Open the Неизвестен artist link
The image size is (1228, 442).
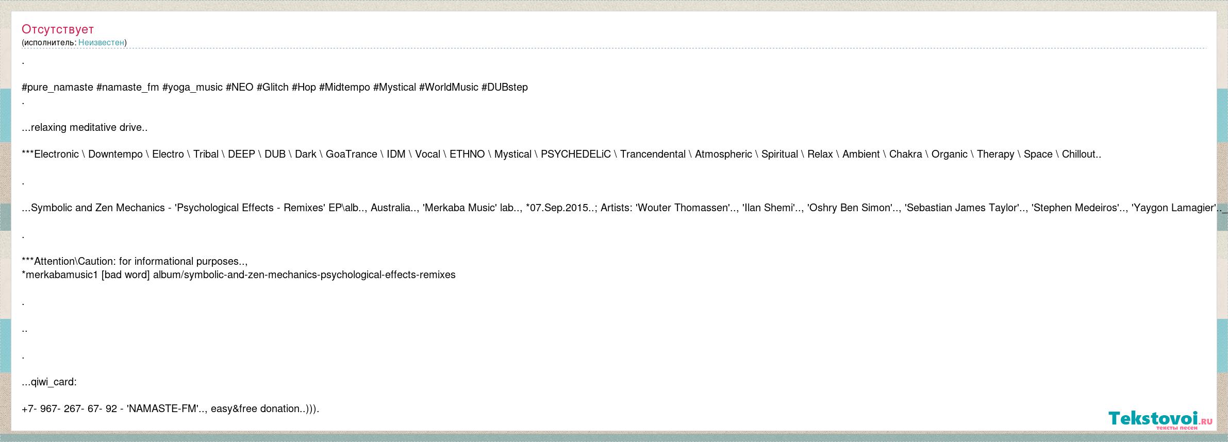tap(101, 42)
